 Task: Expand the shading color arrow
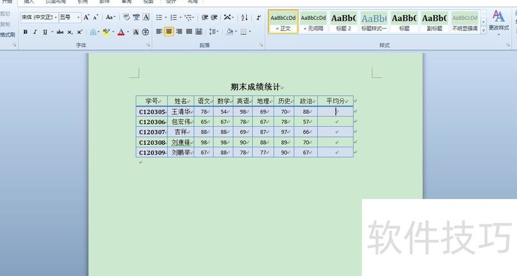tap(236, 32)
